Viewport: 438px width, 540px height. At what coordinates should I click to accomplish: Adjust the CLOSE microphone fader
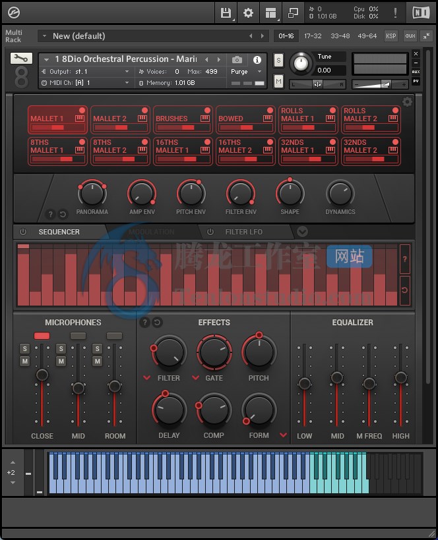coord(42,375)
